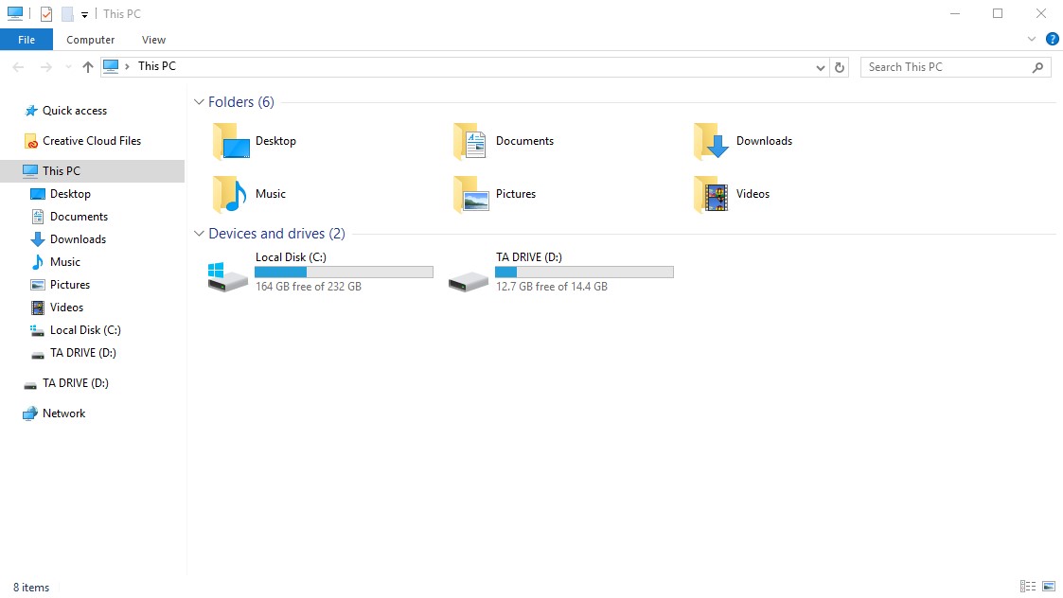Go up one level with the Up arrow
This screenshot has height=598, width=1063.
[x=87, y=67]
